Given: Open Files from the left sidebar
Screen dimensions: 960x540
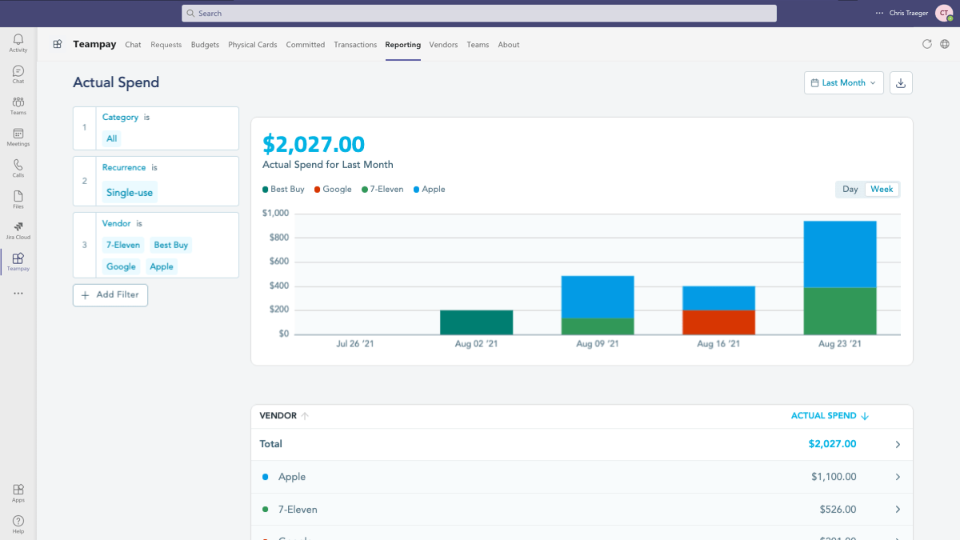Looking at the screenshot, I should 18,199.
